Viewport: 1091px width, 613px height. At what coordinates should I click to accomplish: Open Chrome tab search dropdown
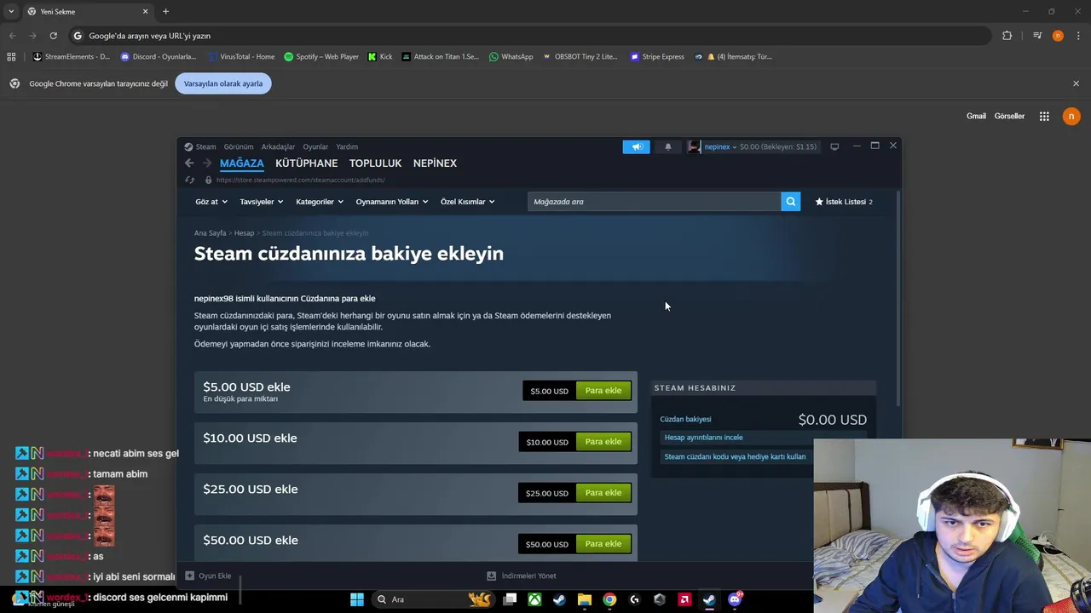[11, 11]
